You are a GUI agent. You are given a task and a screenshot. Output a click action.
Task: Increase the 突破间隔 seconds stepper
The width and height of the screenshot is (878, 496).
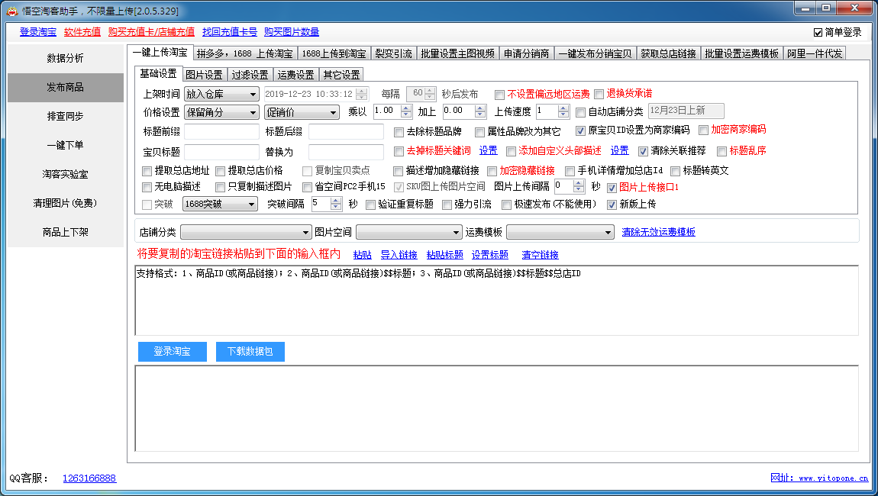click(336, 201)
